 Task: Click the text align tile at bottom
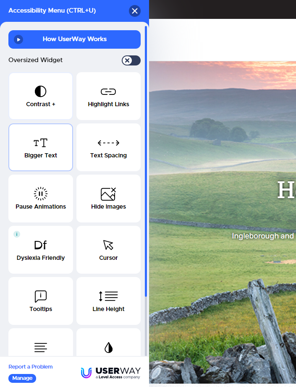(41, 343)
